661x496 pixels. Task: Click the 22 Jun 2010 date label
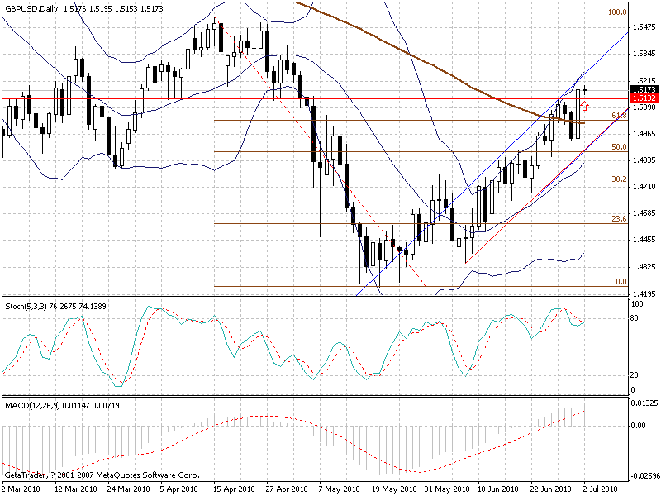point(551,489)
